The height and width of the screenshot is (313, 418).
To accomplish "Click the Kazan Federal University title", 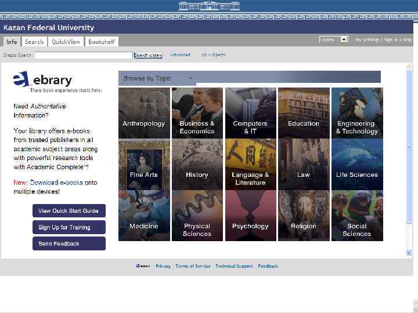I will coord(49,28).
